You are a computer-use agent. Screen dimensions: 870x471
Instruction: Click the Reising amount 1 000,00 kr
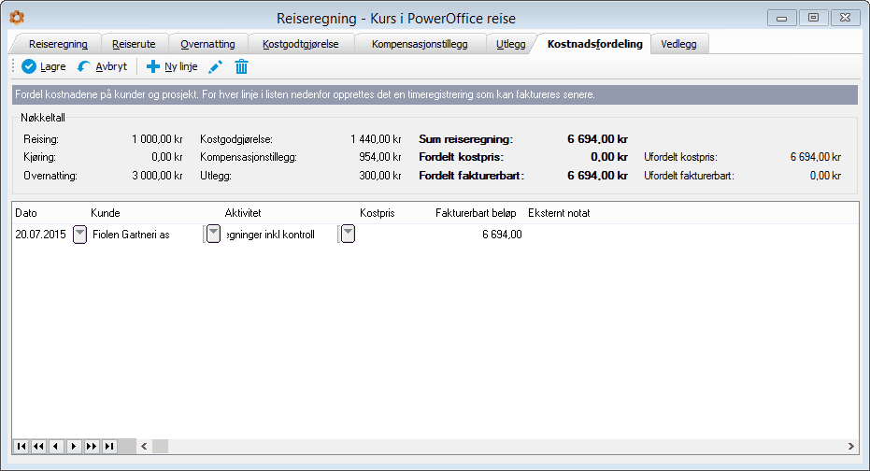[157, 139]
